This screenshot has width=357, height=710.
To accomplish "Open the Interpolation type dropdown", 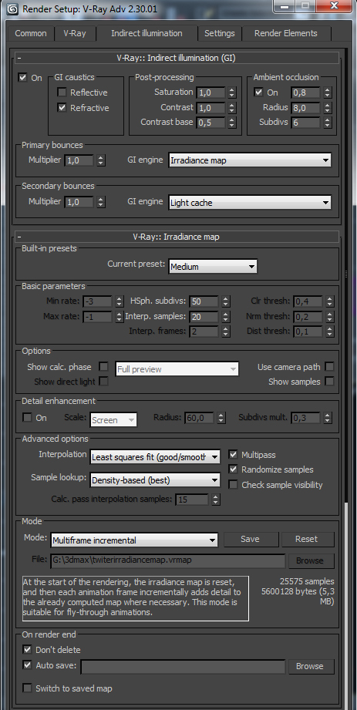I will coord(155,456).
